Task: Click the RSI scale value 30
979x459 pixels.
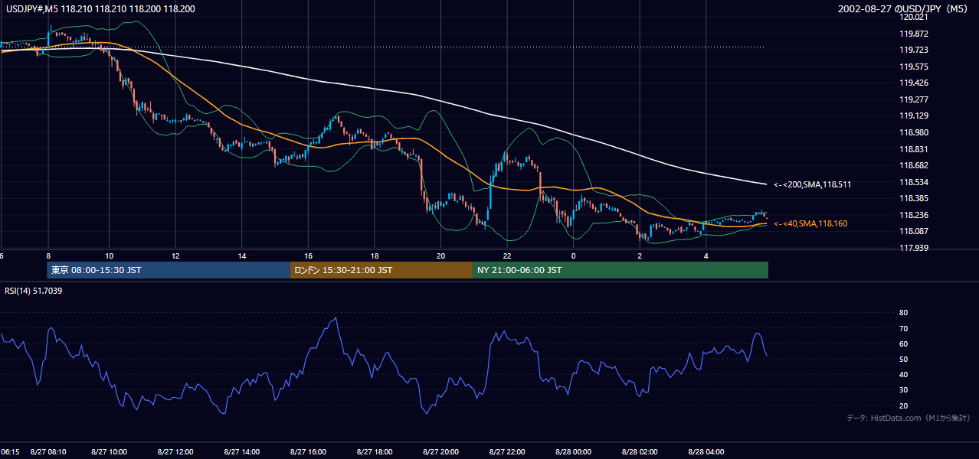Action: click(x=903, y=390)
